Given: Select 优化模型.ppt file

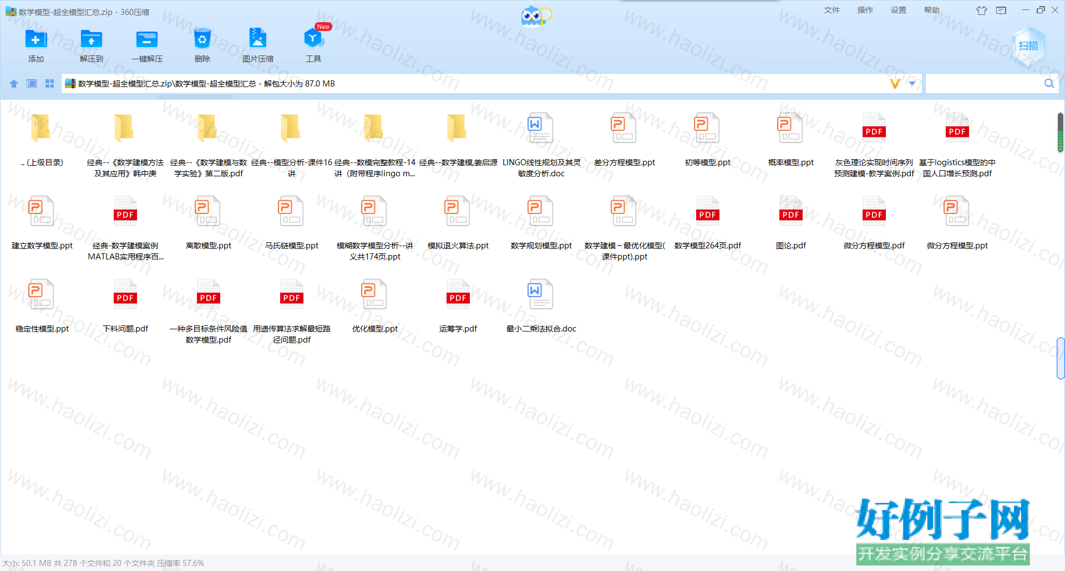Looking at the screenshot, I should tap(375, 306).
